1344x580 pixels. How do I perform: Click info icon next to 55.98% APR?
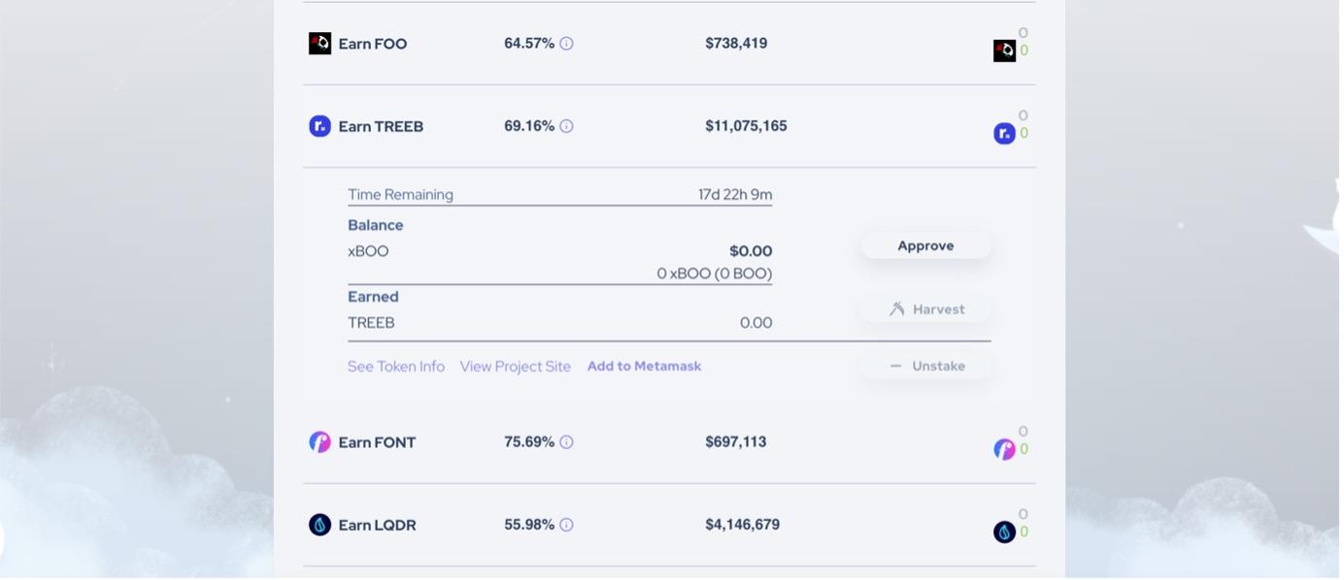(x=566, y=525)
